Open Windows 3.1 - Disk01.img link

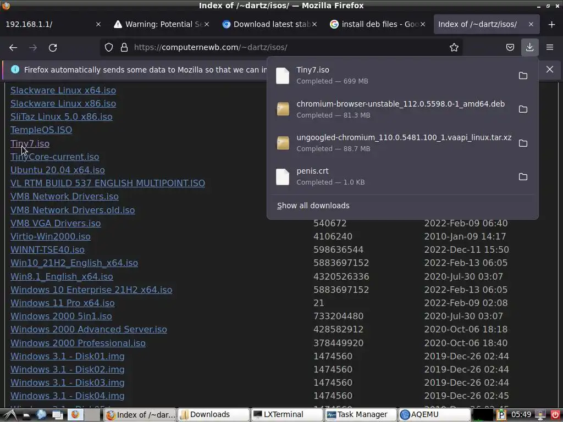click(x=68, y=356)
